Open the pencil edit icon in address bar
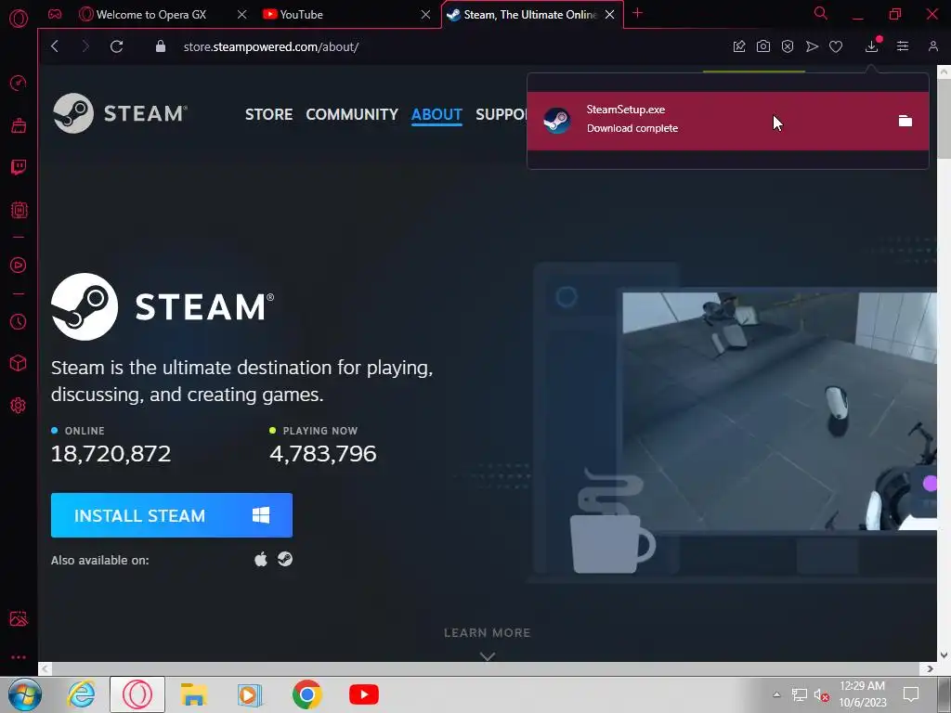Image resolution: width=951 pixels, height=713 pixels. (738, 46)
